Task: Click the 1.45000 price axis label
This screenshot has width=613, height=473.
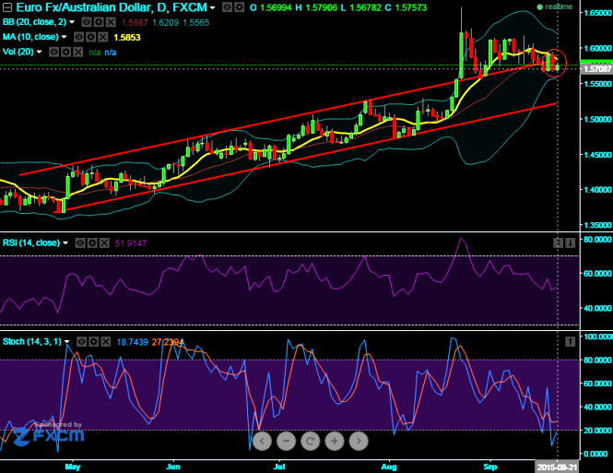Action: [x=597, y=155]
